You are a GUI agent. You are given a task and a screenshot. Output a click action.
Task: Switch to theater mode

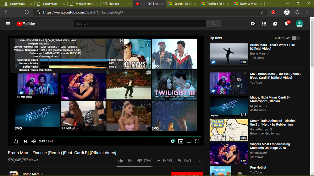point(189,141)
